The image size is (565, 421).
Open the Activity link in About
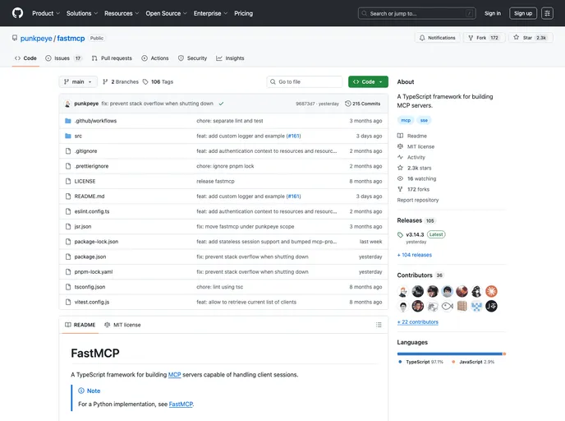coord(411,158)
